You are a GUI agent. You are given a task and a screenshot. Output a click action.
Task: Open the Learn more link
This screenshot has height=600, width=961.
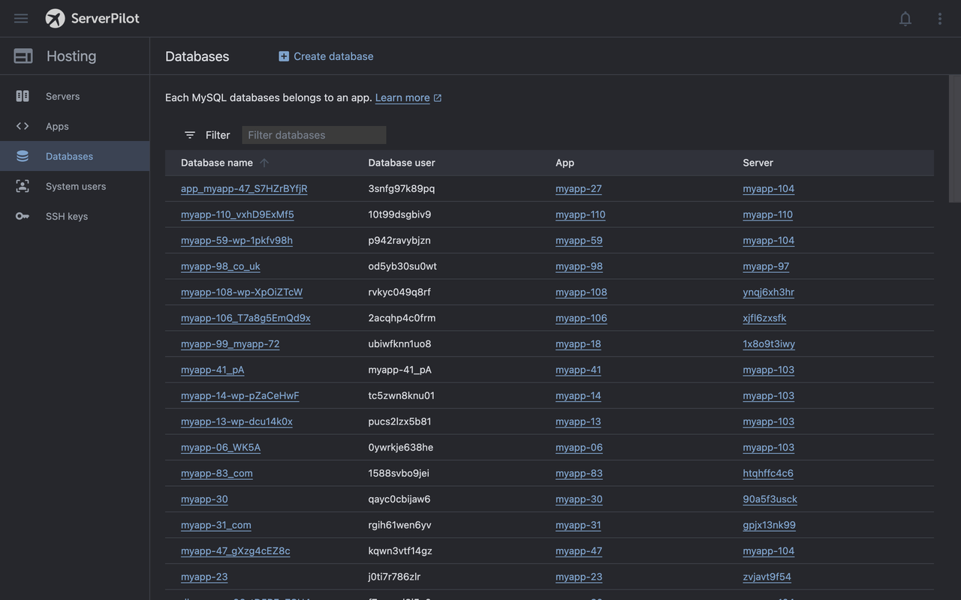pos(402,97)
